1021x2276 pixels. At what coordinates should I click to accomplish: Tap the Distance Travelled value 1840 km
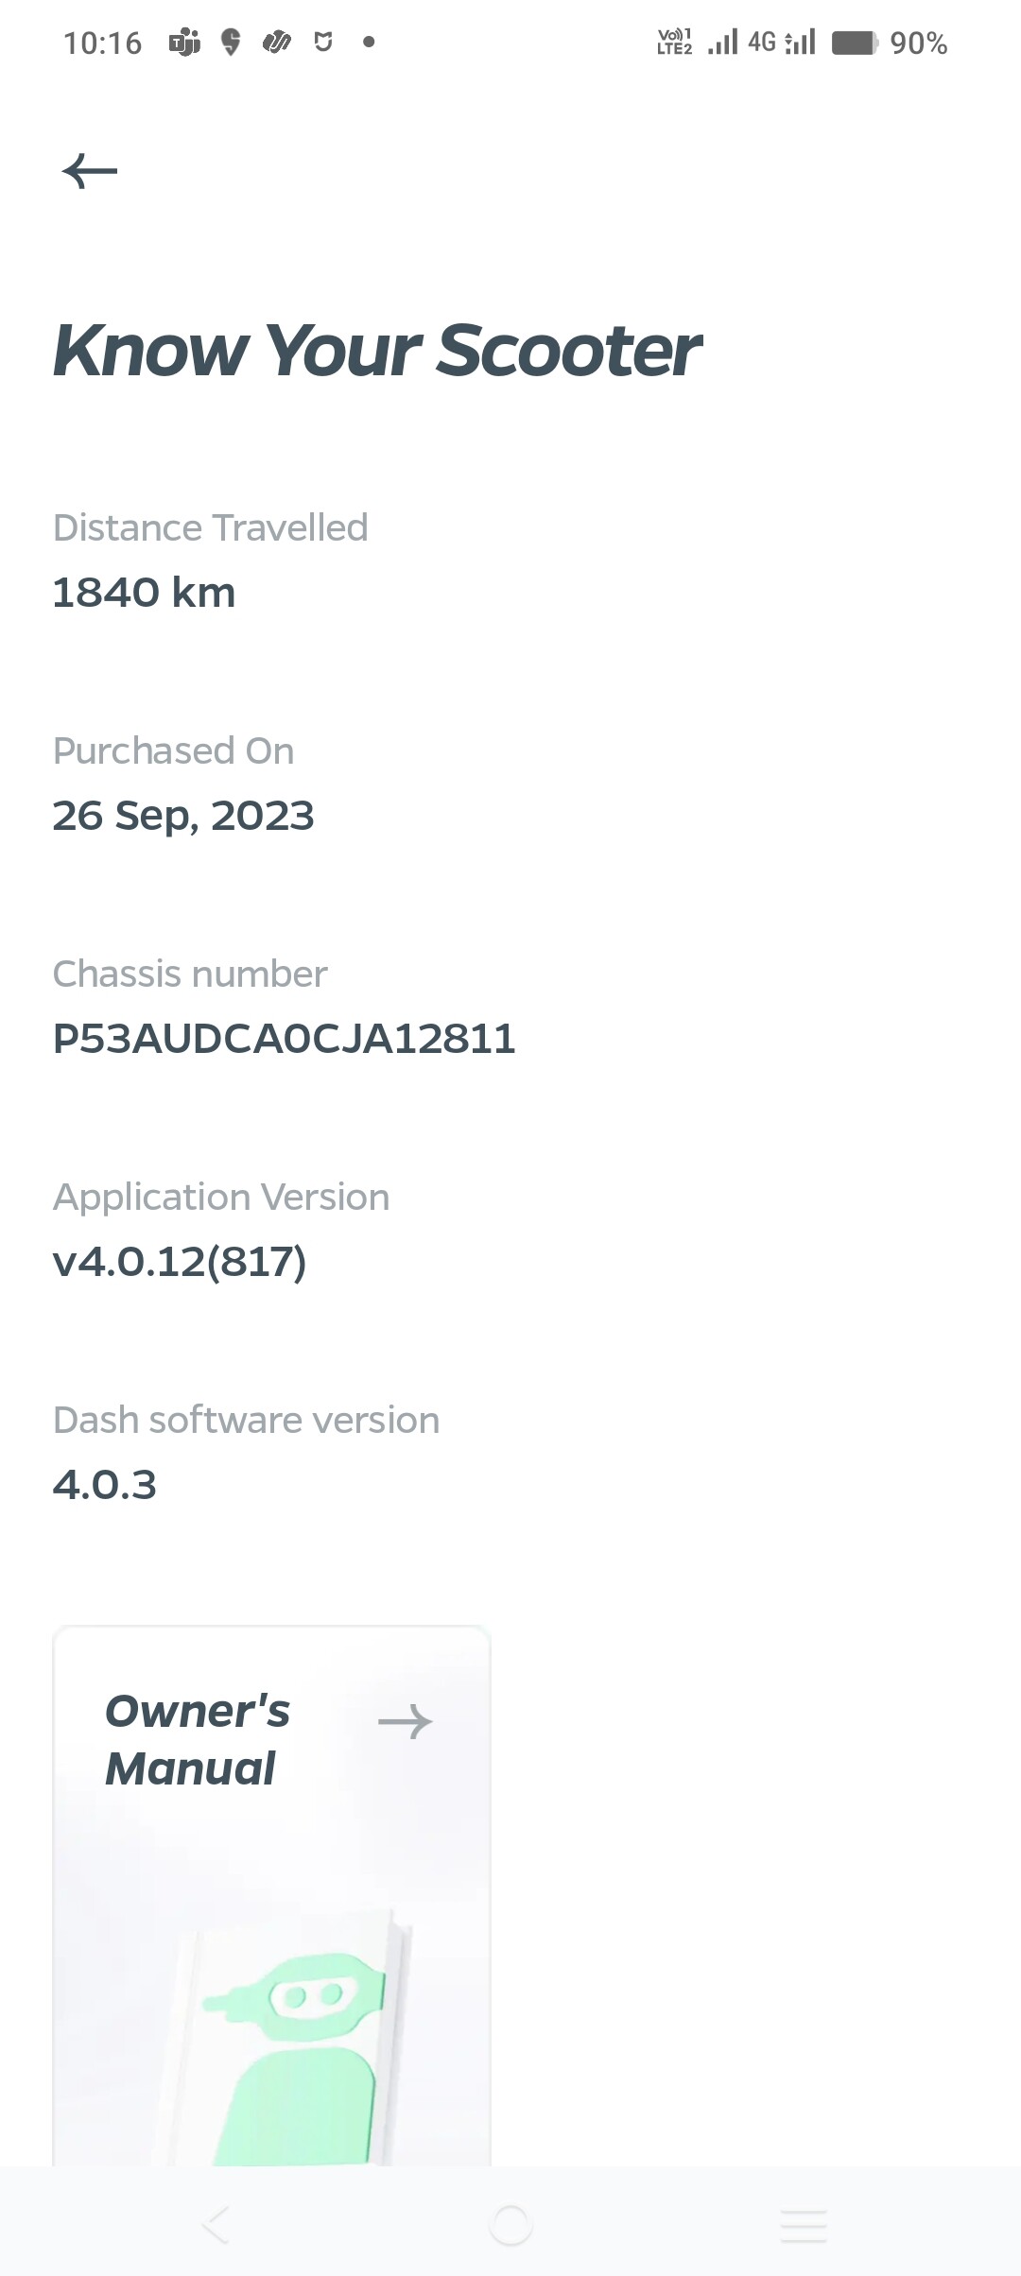coord(144,593)
